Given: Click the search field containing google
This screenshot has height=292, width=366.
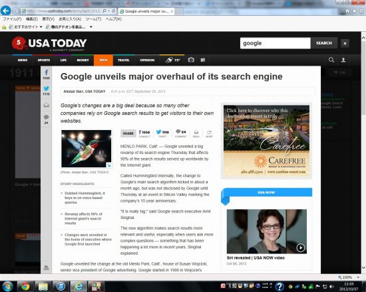Looking at the screenshot, I should click(275, 43).
